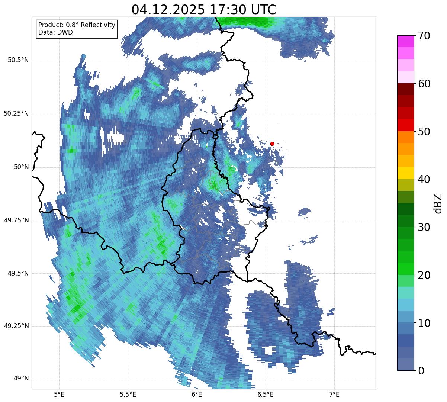
Task: Click the '5.5°E' longitude label
Action: pyautogui.click(x=128, y=394)
